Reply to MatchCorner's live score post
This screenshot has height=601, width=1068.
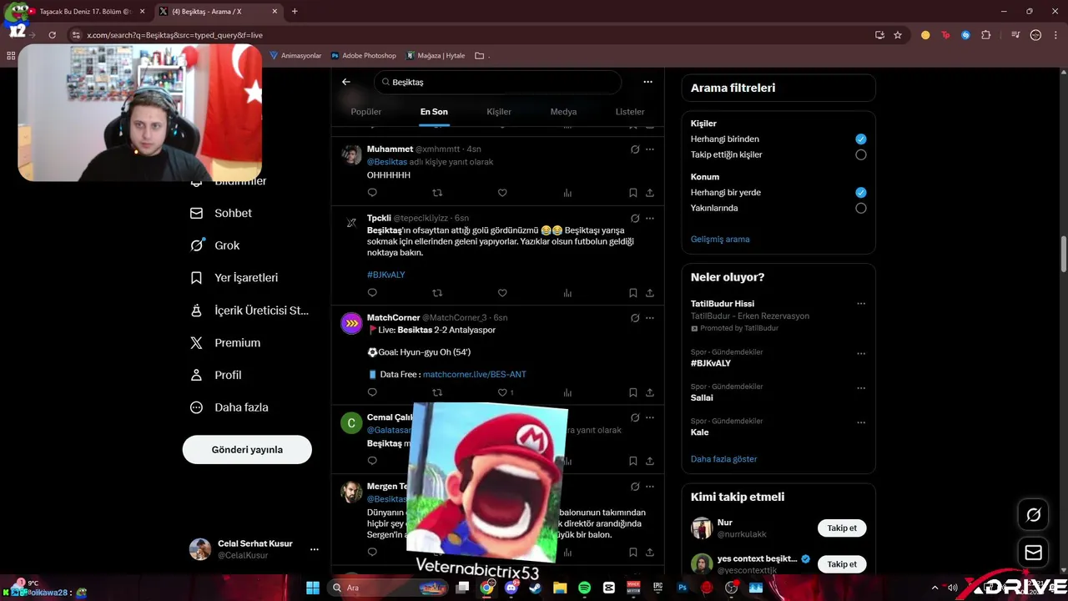click(372, 392)
